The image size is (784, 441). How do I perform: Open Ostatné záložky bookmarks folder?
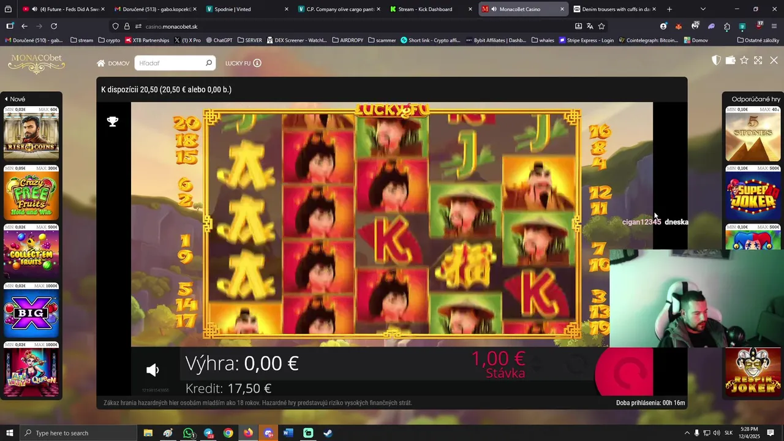[x=758, y=40]
